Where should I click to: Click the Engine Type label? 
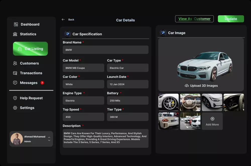72,93
